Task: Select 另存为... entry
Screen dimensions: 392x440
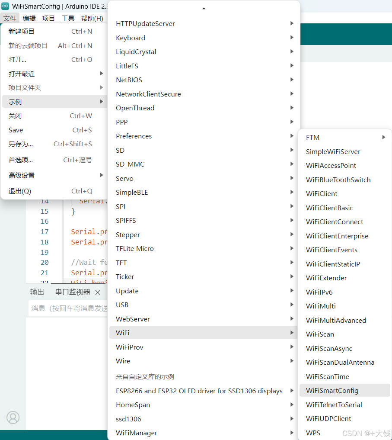Action: [x=55, y=144]
